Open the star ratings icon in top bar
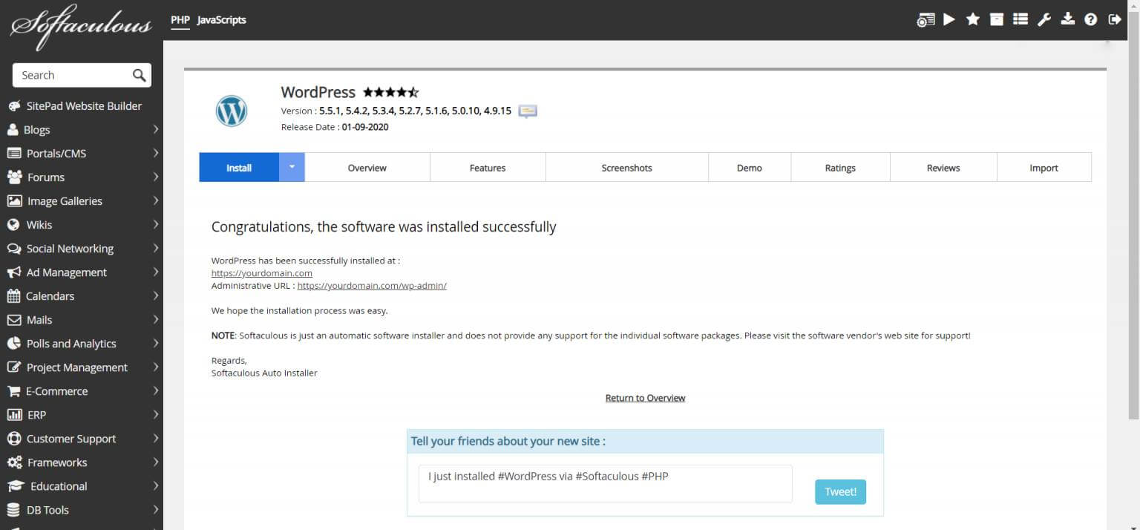 (973, 20)
